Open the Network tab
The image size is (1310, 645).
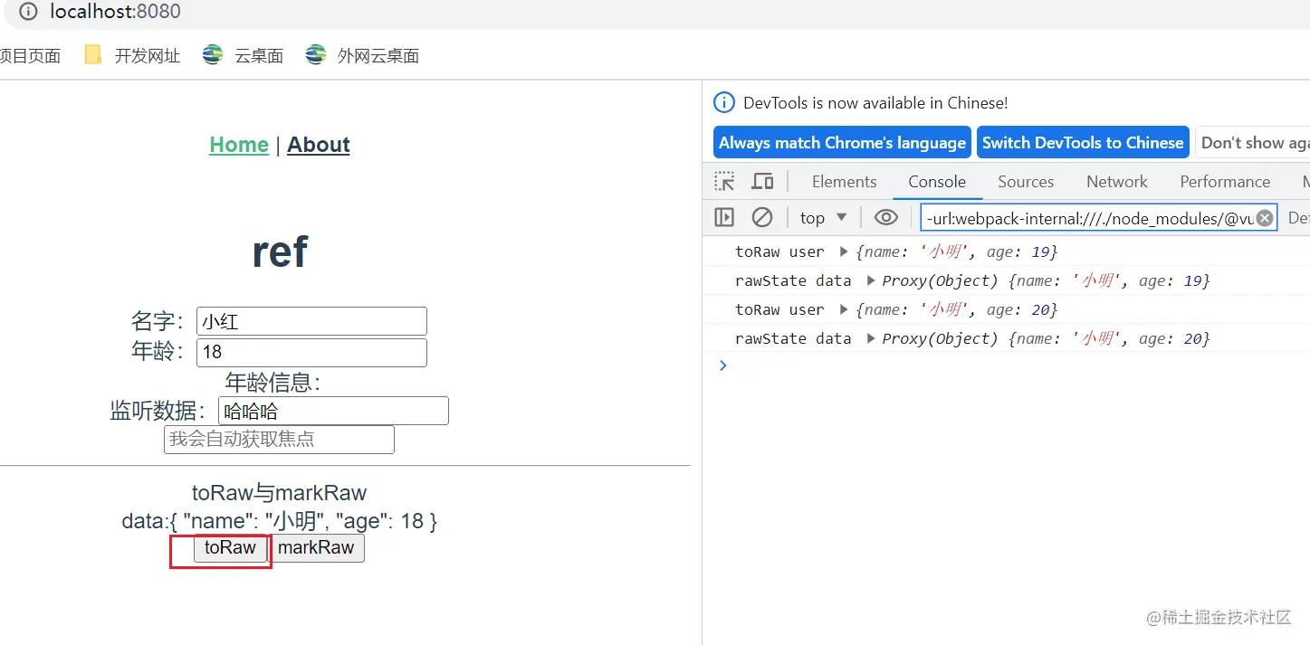tap(1117, 182)
